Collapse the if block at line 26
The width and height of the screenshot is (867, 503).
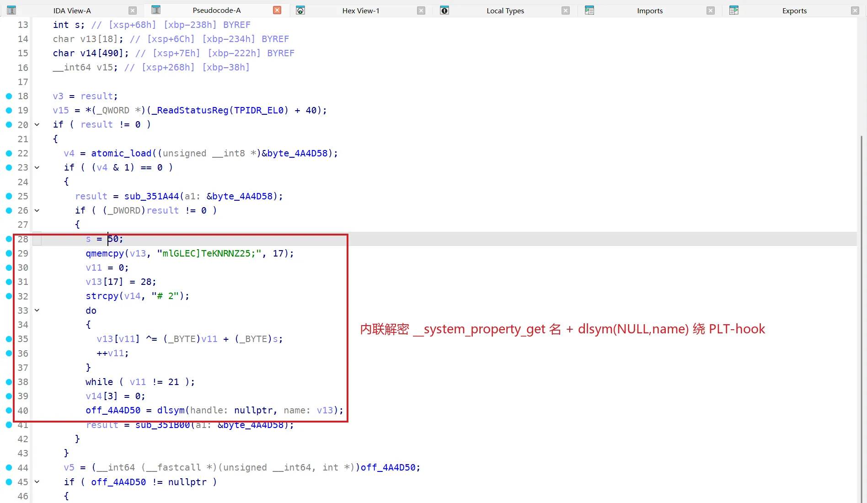(37, 210)
